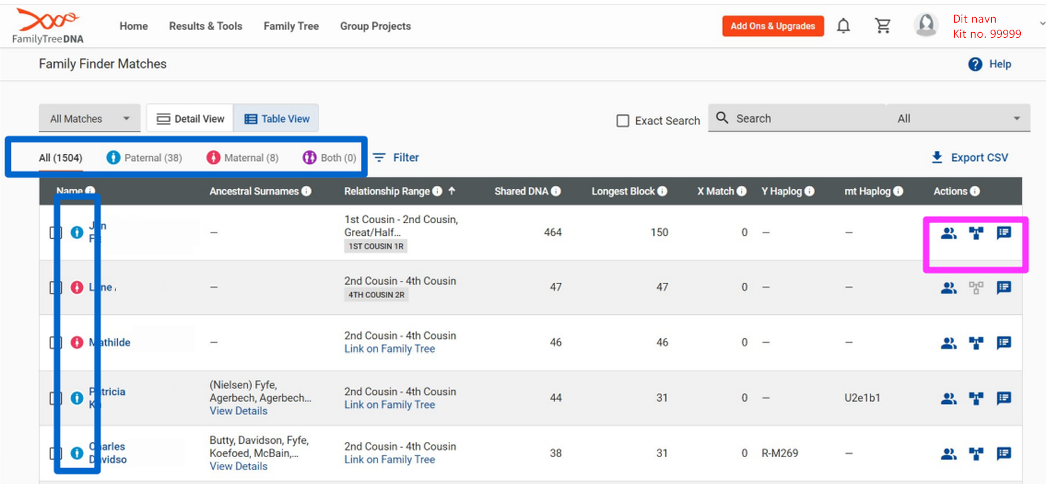This screenshot has width=1046, height=484.
Task: Switch to the Paternal (38) tab
Action: tap(145, 158)
